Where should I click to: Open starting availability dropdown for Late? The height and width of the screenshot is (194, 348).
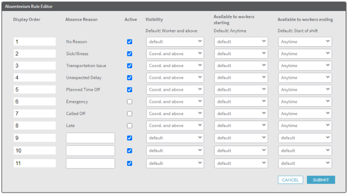click(x=241, y=126)
